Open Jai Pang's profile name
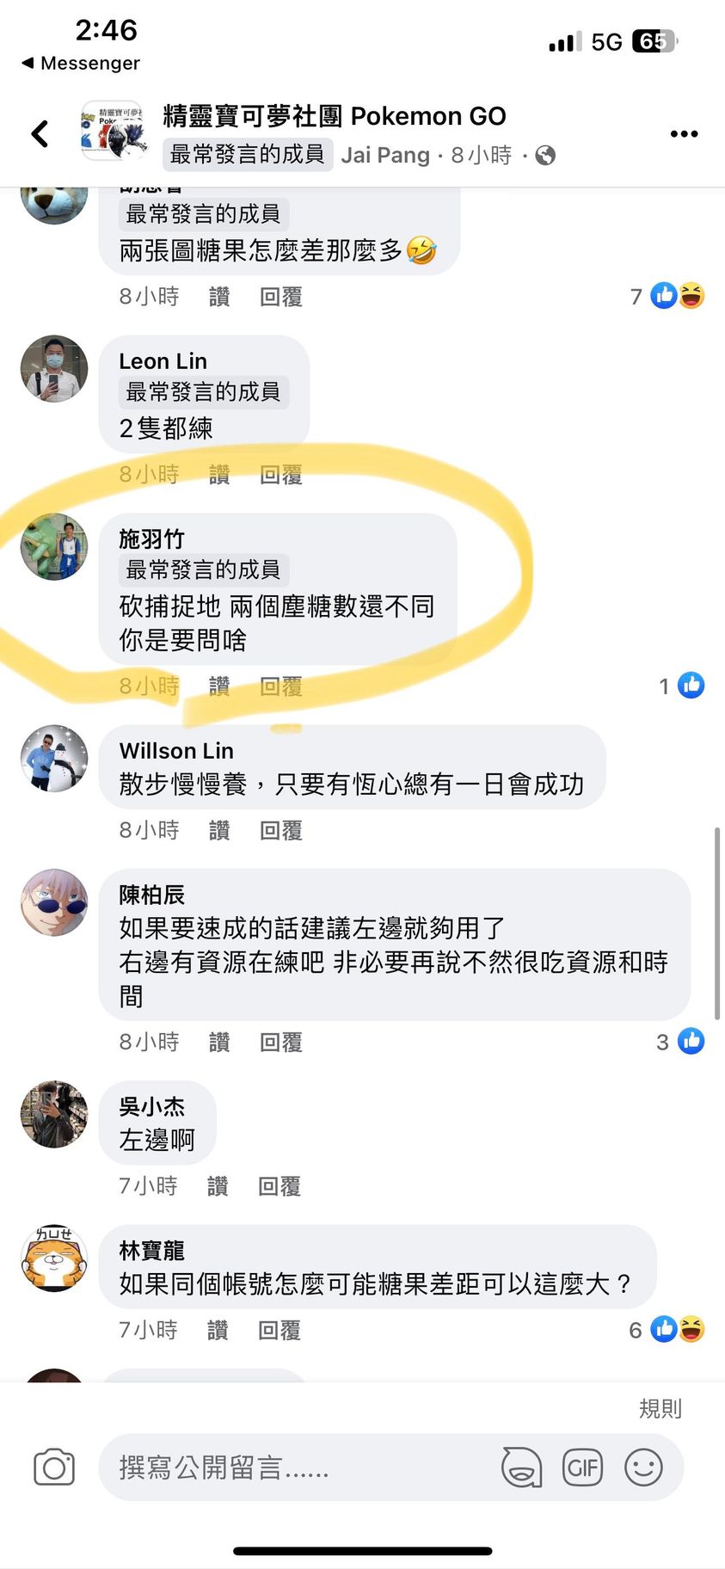The width and height of the screenshot is (725, 1569). 385,155
